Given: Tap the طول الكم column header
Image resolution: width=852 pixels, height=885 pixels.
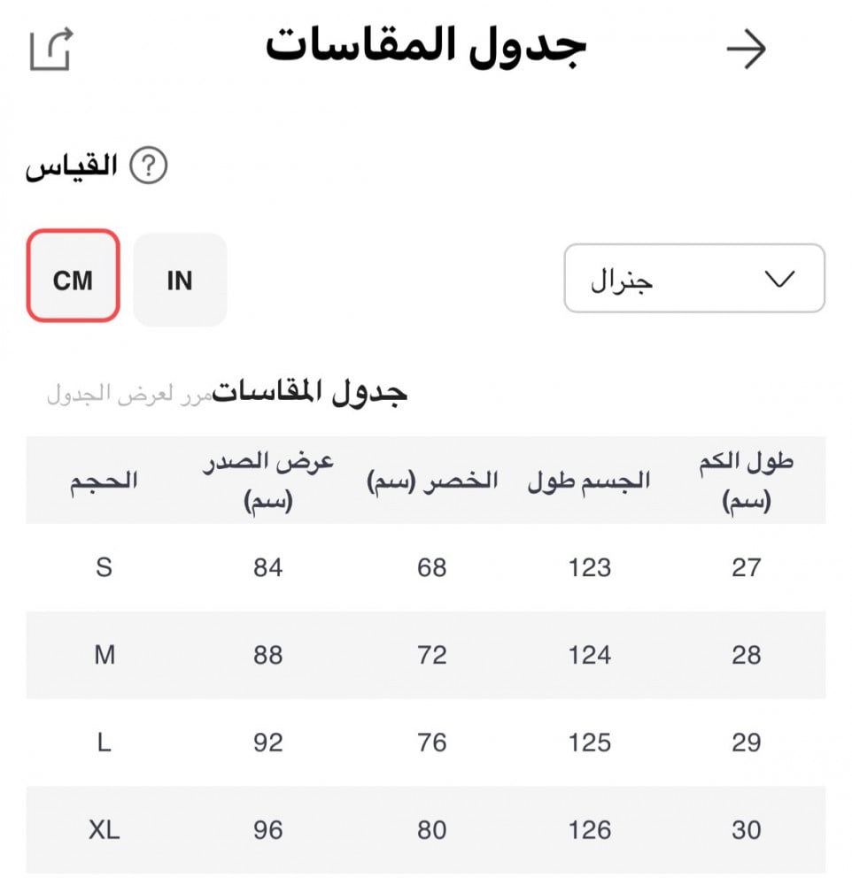Looking at the screenshot, I should coord(746,481).
